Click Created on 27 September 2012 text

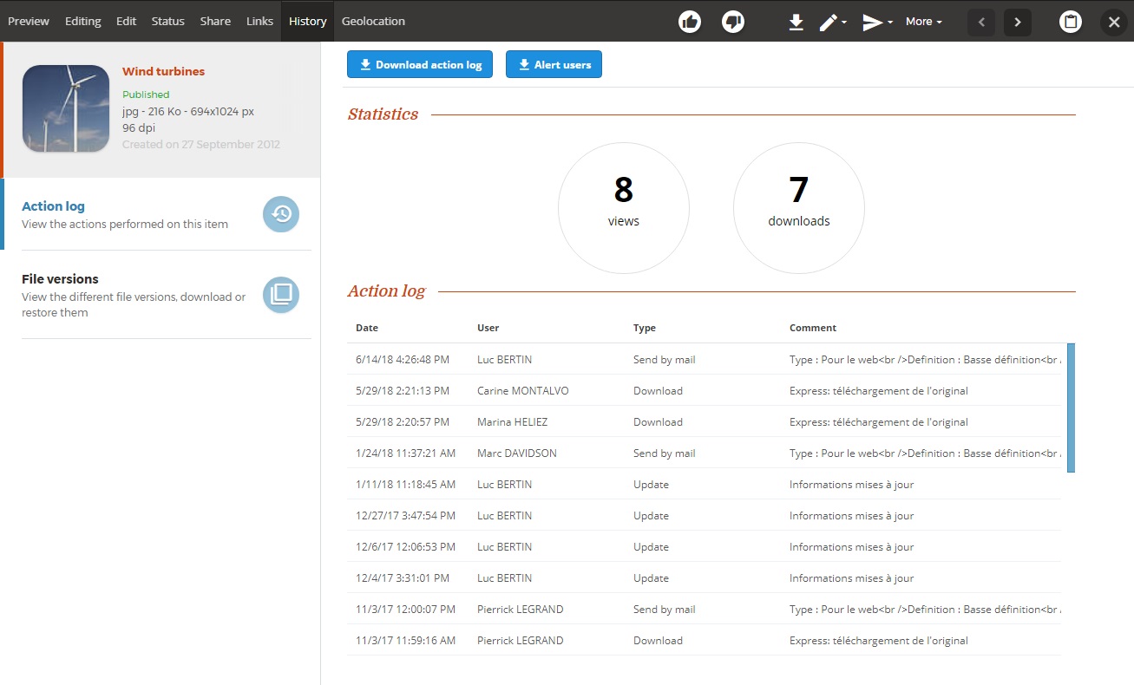pyautogui.click(x=201, y=145)
